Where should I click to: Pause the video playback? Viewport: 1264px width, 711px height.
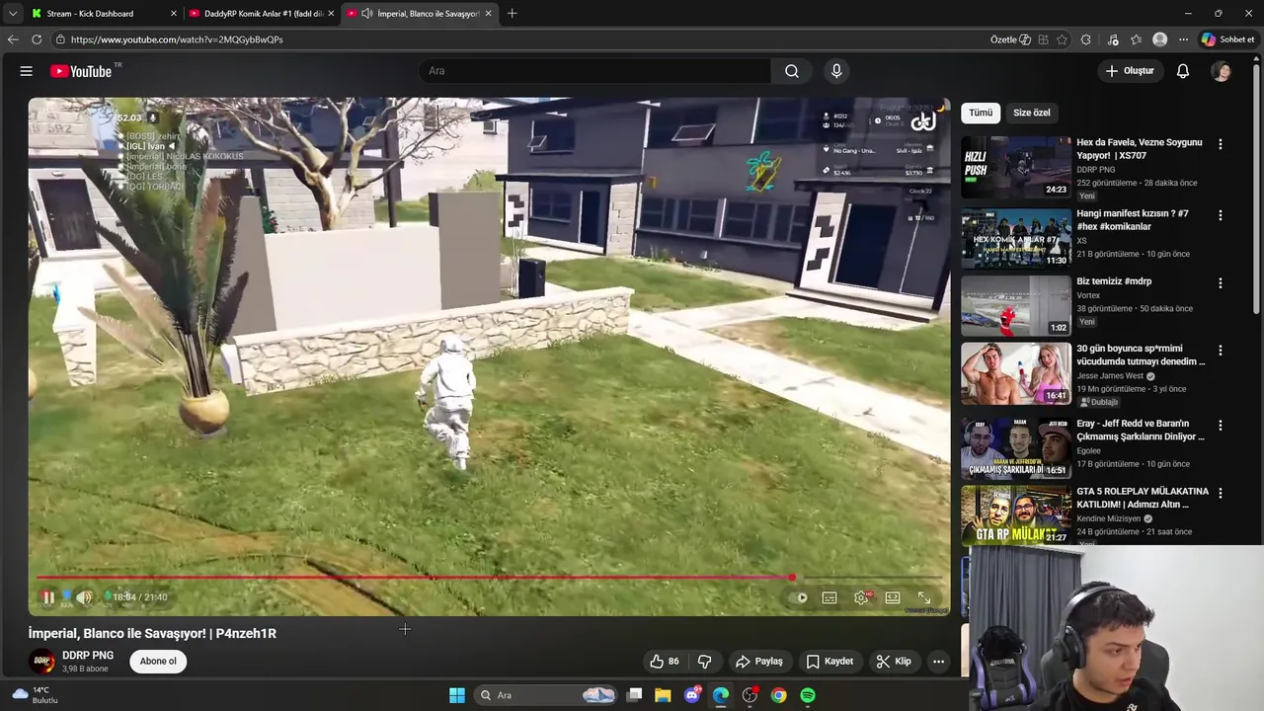click(x=47, y=597)
